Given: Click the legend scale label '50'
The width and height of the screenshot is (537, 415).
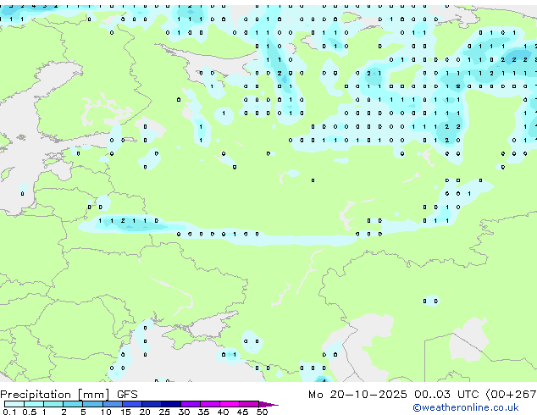Looking at the screenshot, I should (263, 412).
